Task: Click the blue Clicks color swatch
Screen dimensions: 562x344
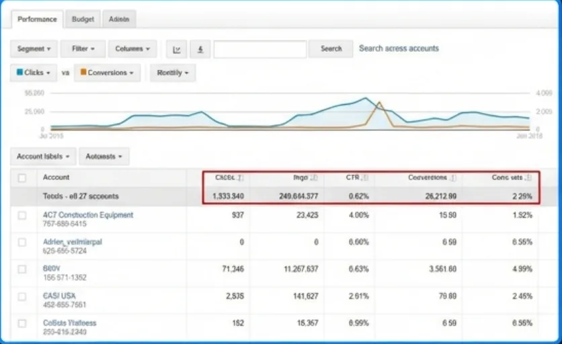Action: [20, 73]
